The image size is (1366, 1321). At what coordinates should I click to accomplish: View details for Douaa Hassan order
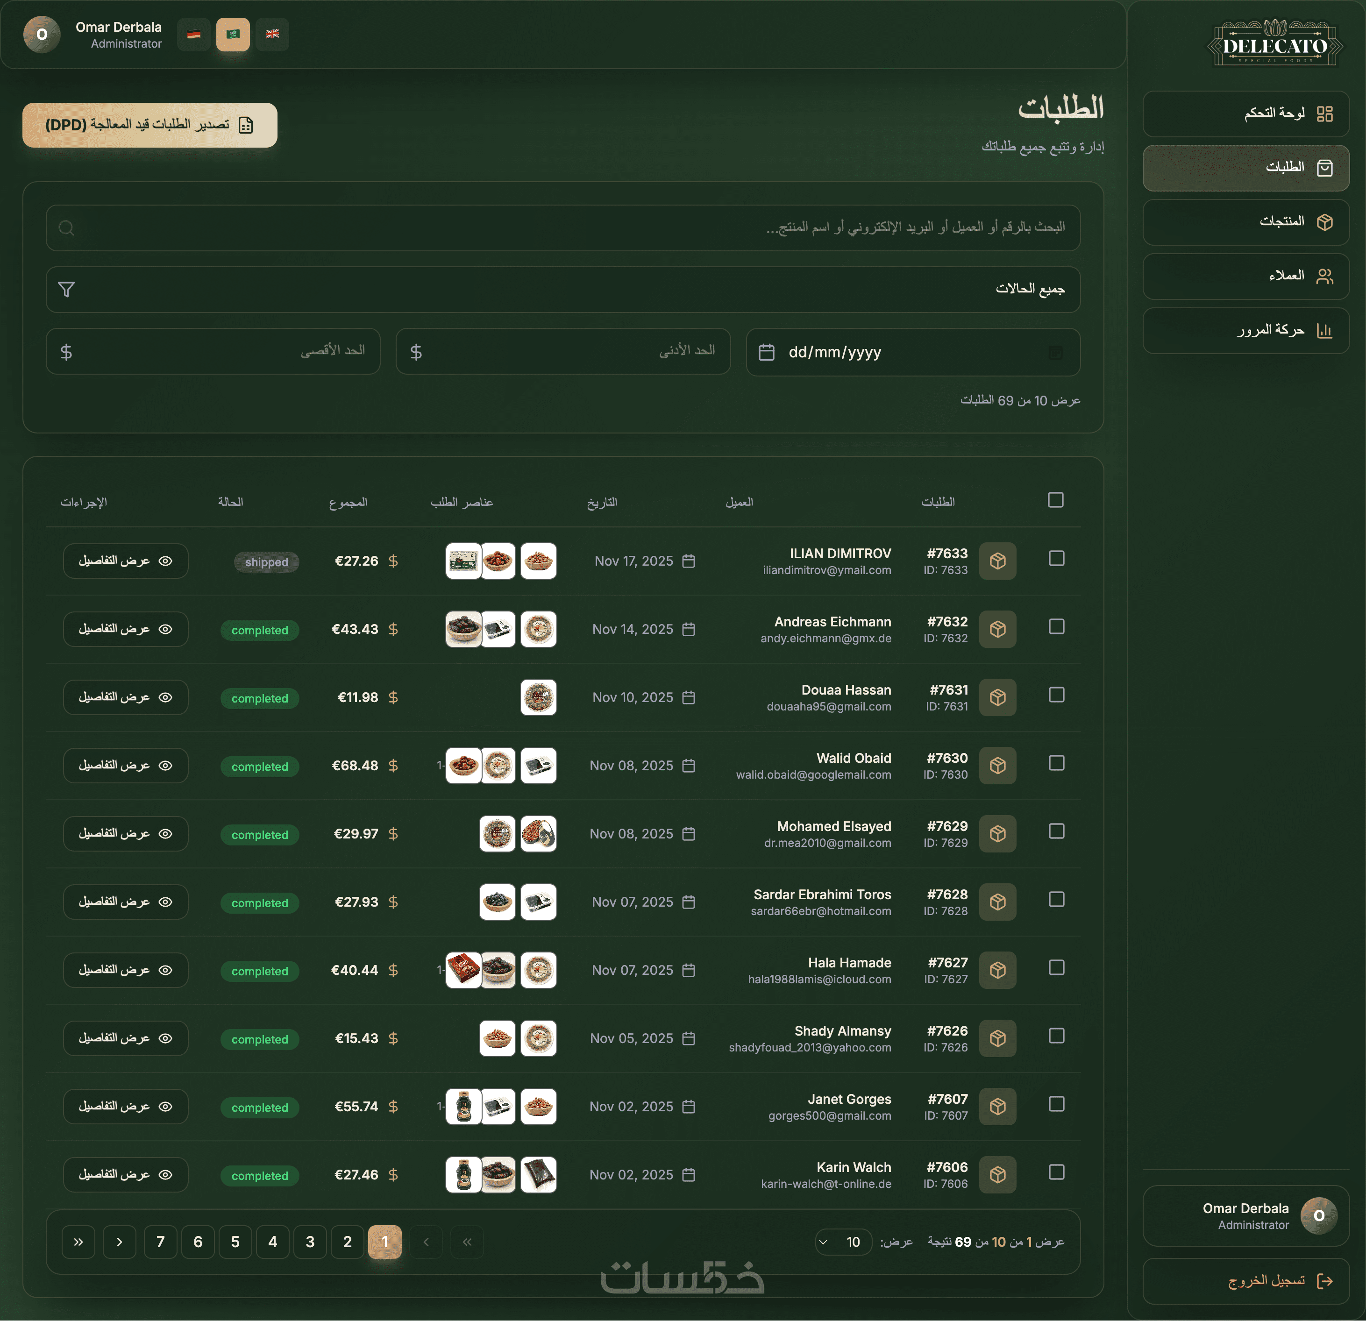click(126, 697)
